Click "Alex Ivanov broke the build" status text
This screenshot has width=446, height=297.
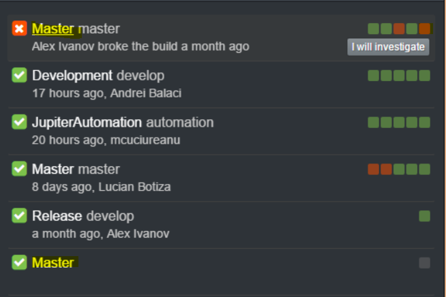(140, 46)
